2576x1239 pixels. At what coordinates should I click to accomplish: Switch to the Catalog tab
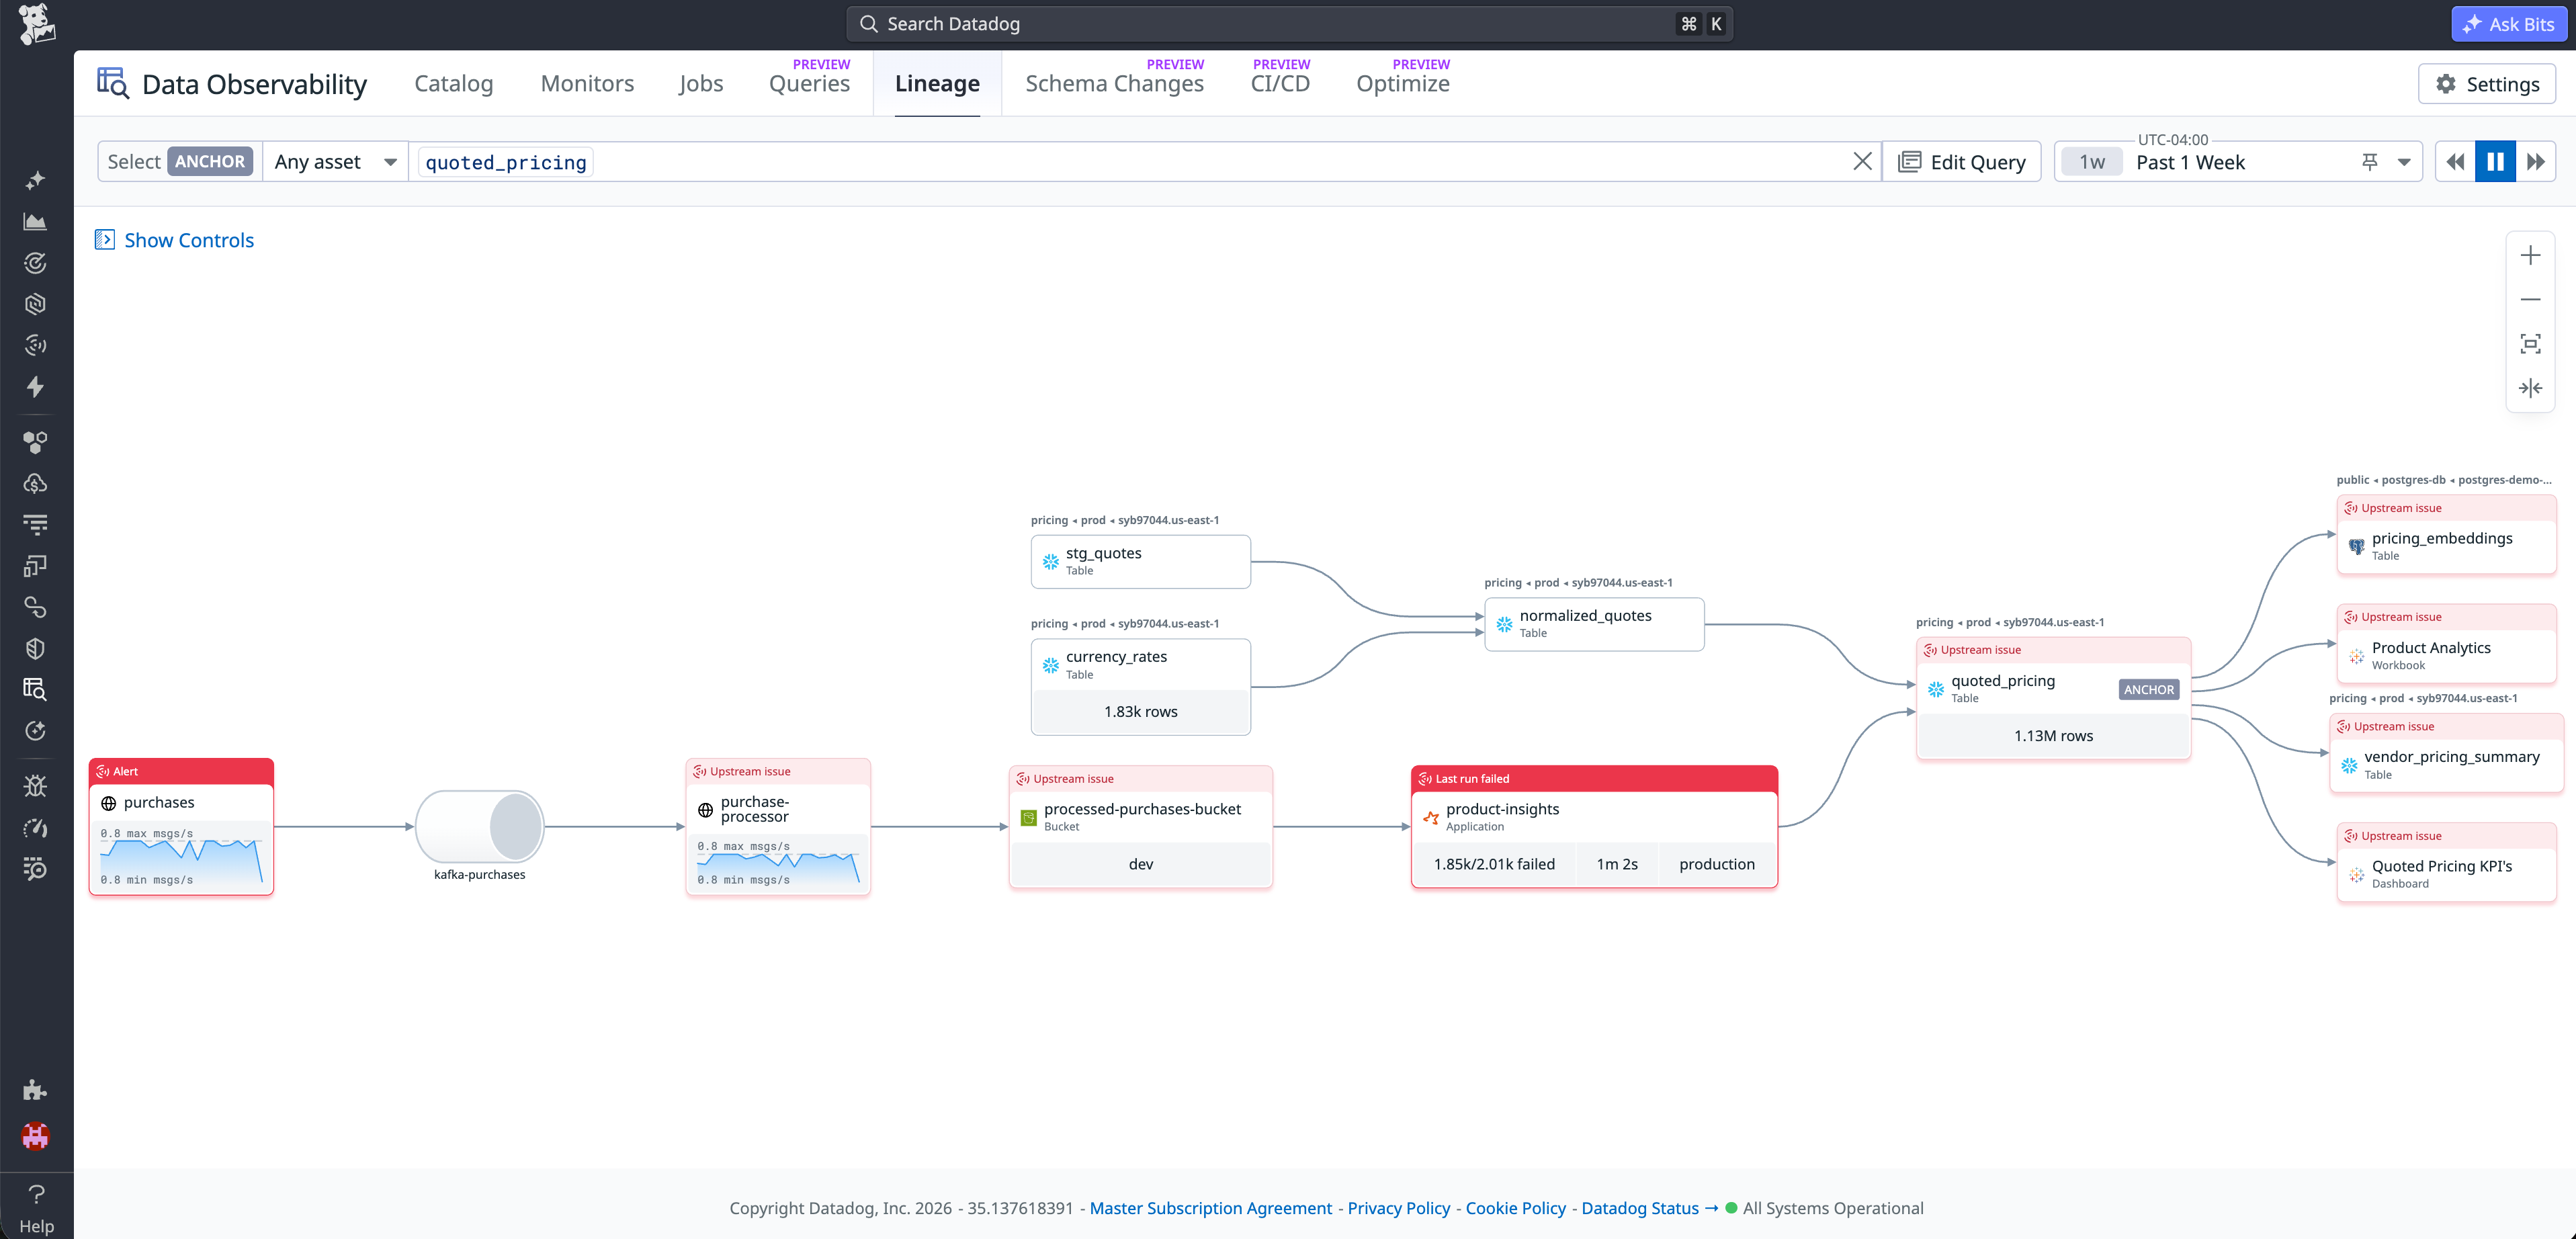click(x=453, y=83)
